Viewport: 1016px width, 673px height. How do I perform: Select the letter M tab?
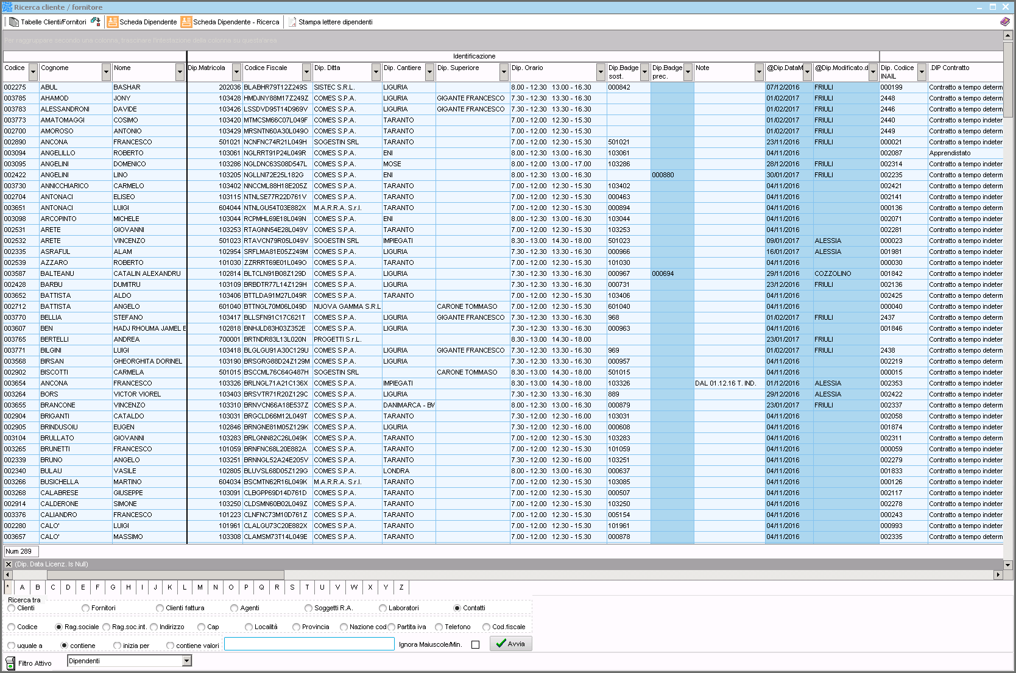click(x=200, y=587)
